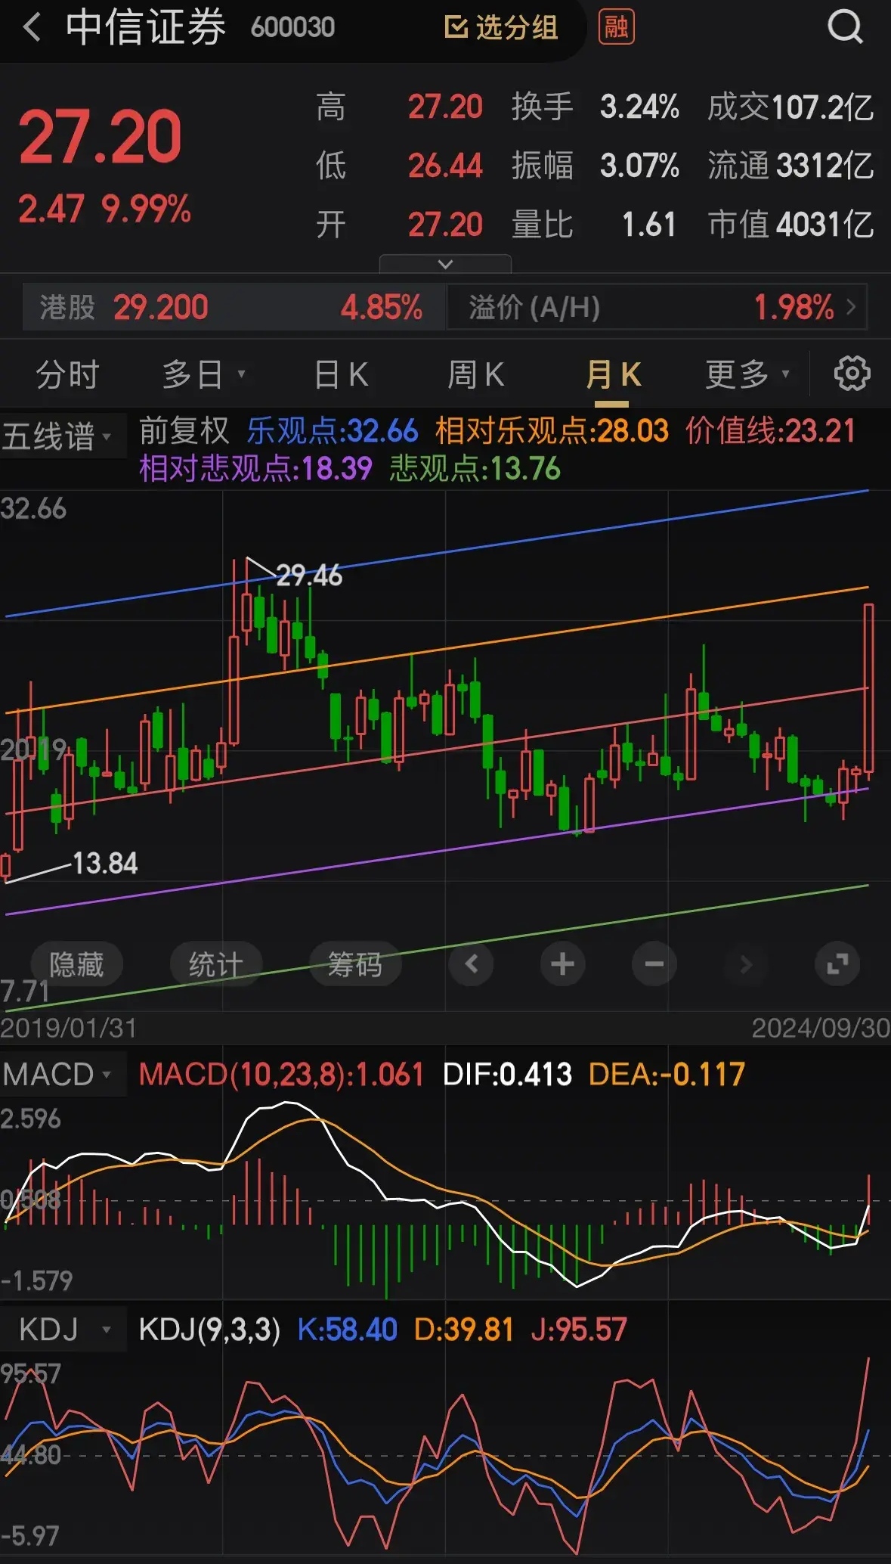The width and height of the screenshot is (891, 1564).
Task: Shift chart right with arrow button
Action: pyautogui.click(x=745, y=964)
